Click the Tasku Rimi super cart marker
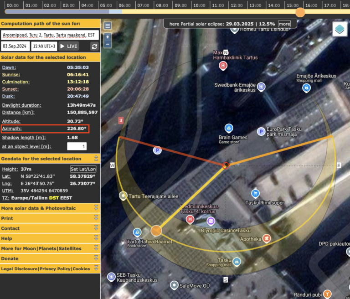 255,193
